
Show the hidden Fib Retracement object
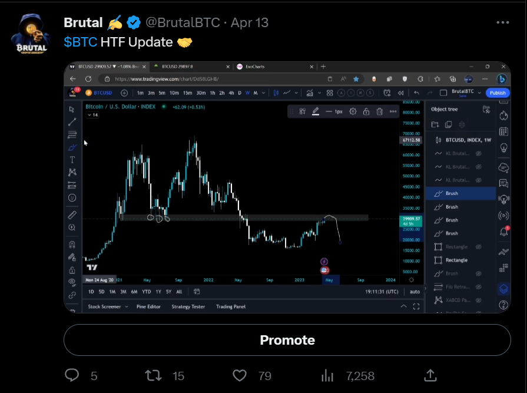click(479, 287)
